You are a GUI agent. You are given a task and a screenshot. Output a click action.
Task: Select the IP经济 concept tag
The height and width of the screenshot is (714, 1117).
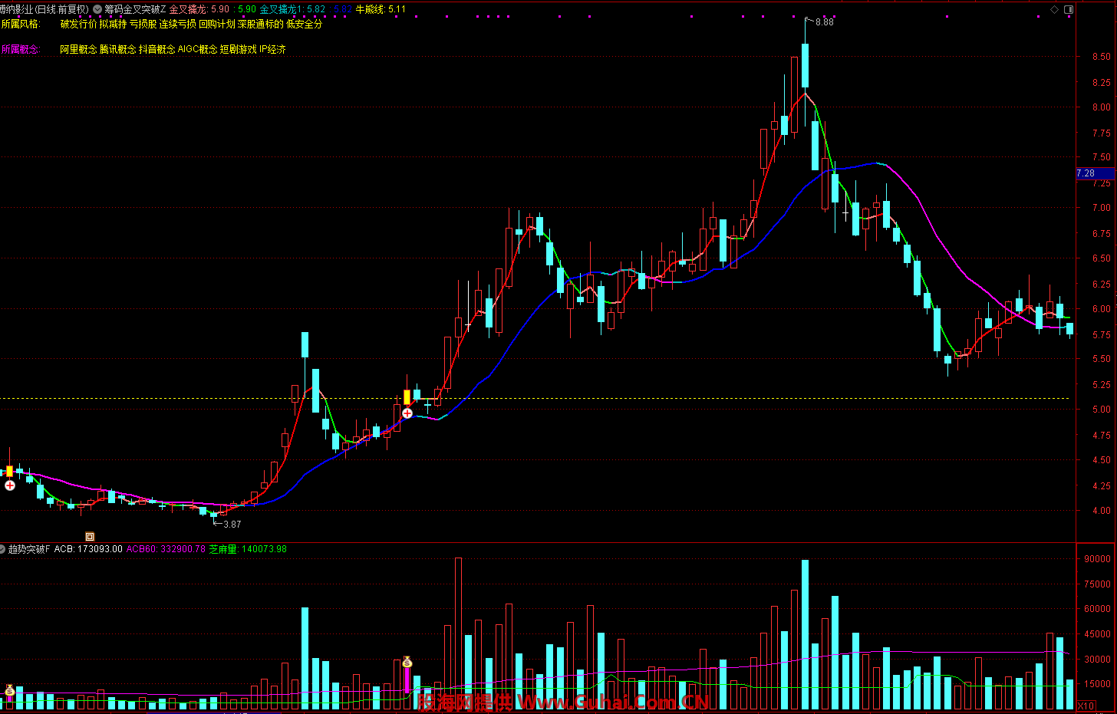[272, 49]
